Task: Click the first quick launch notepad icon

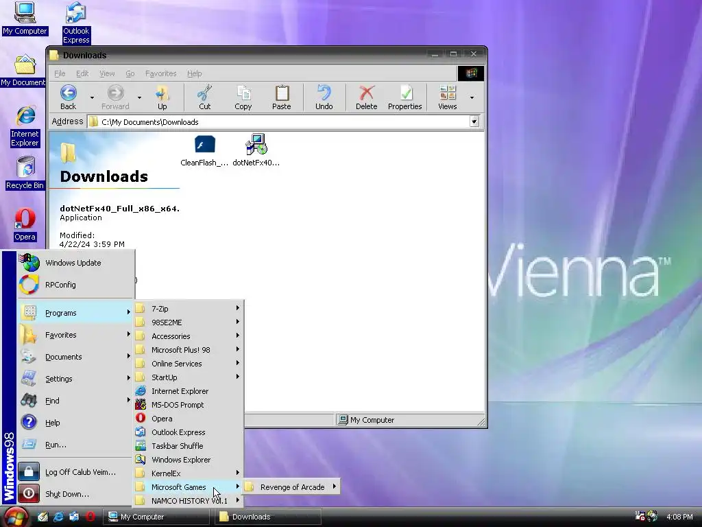Action: (x=43, y=517)
